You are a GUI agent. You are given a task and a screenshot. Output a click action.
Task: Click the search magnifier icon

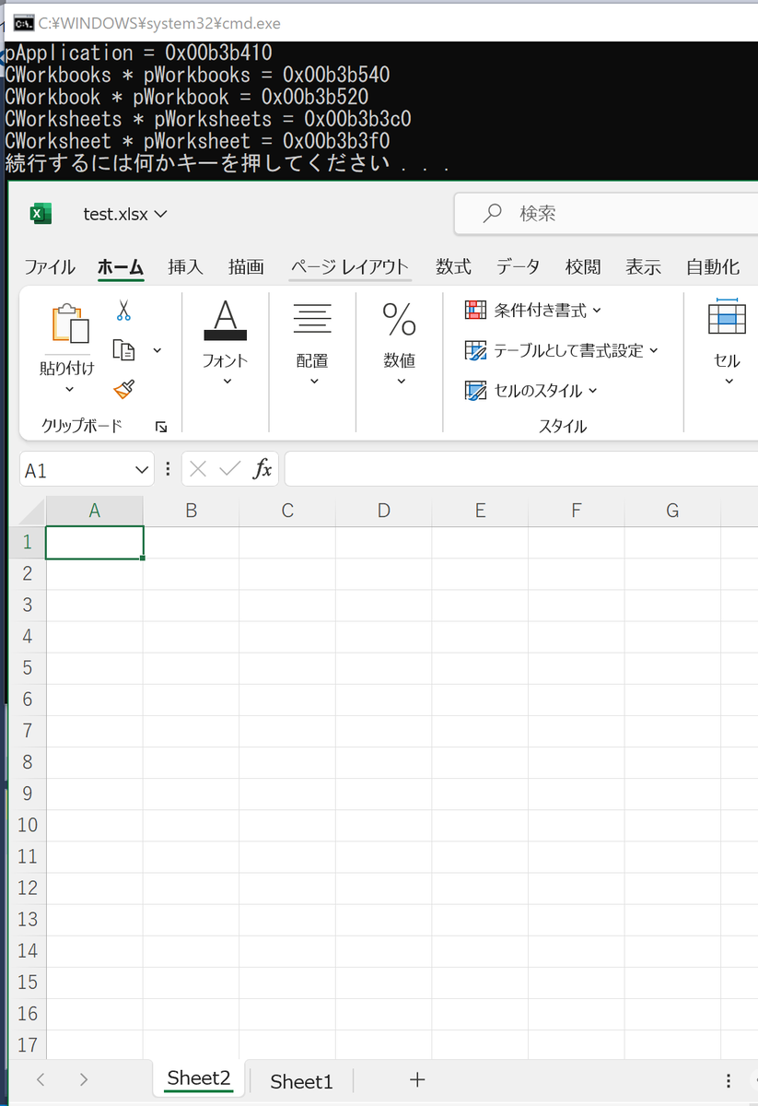click(493, 213)
